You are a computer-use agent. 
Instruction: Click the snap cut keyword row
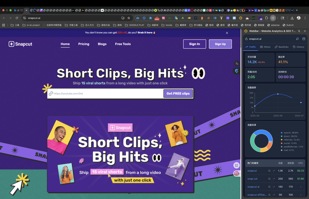coord(275,179)
